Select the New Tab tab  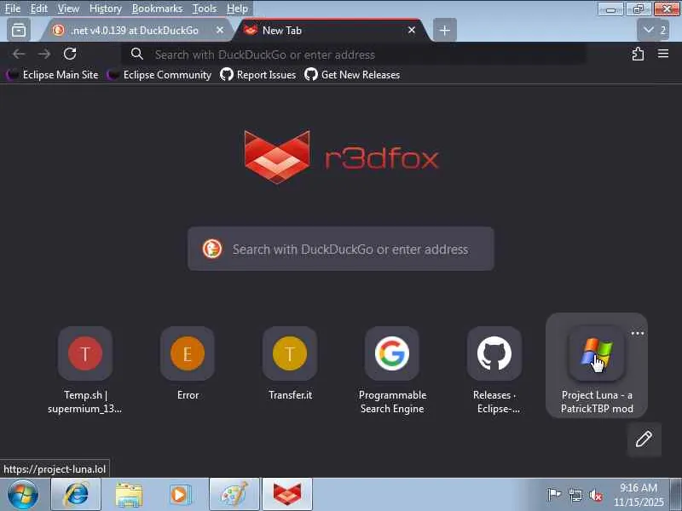click(332, 30)
